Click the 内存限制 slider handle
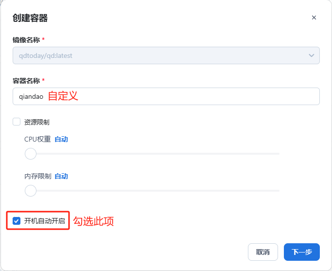Viewport: 332px width, 271px height. (31, 191)
